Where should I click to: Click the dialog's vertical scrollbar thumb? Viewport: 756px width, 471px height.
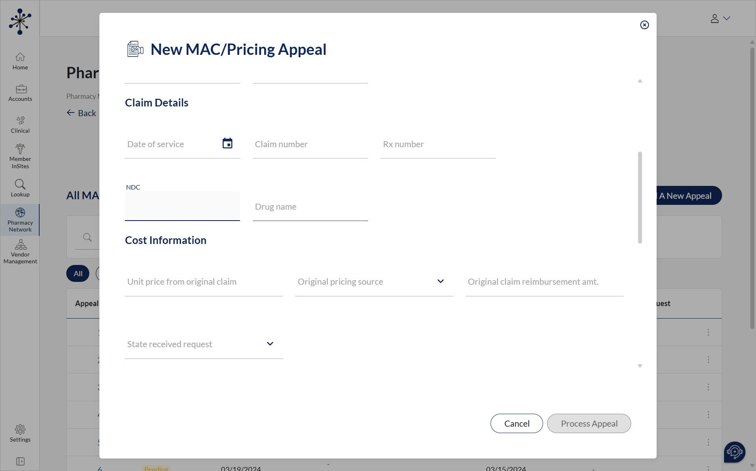click(640, 197)
